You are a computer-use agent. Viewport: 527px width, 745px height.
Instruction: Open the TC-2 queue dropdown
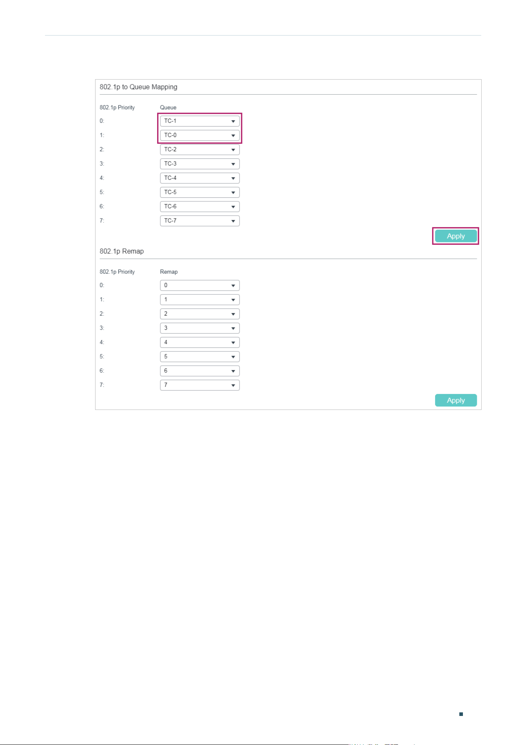200,150
